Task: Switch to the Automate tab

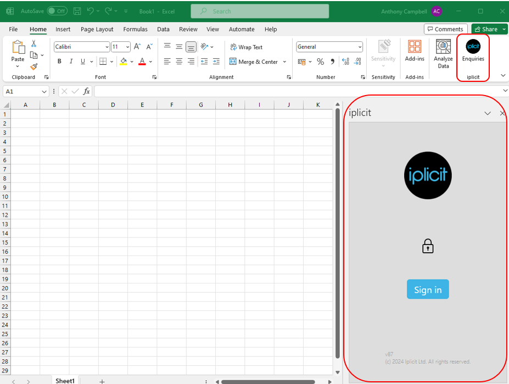Action: click(x=242, y=29)
